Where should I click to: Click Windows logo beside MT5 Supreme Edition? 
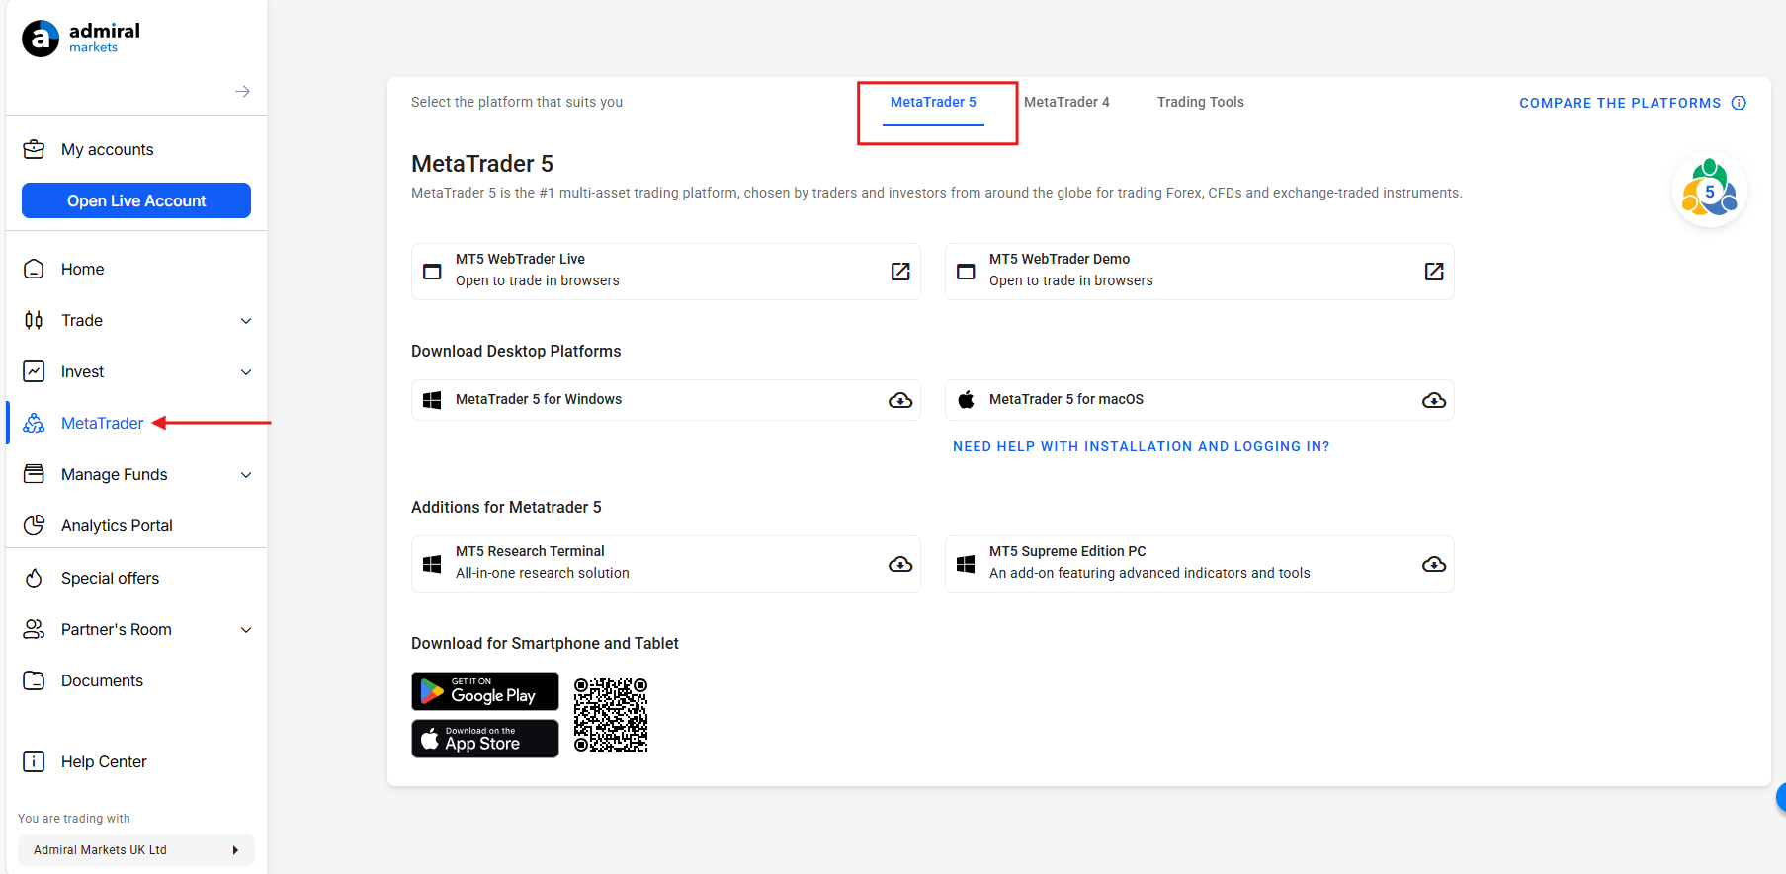tap(966, 564)
